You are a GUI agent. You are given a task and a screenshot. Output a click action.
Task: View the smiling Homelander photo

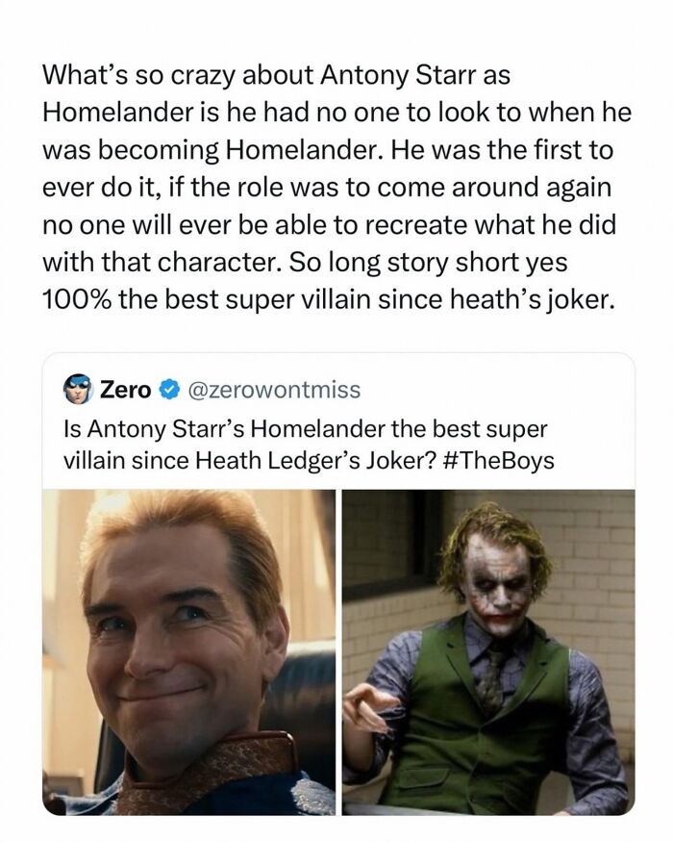188,651
